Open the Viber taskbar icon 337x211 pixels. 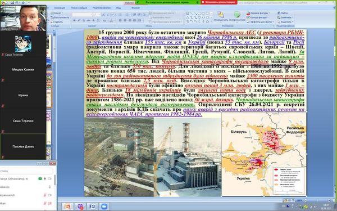tap(80, 206)
